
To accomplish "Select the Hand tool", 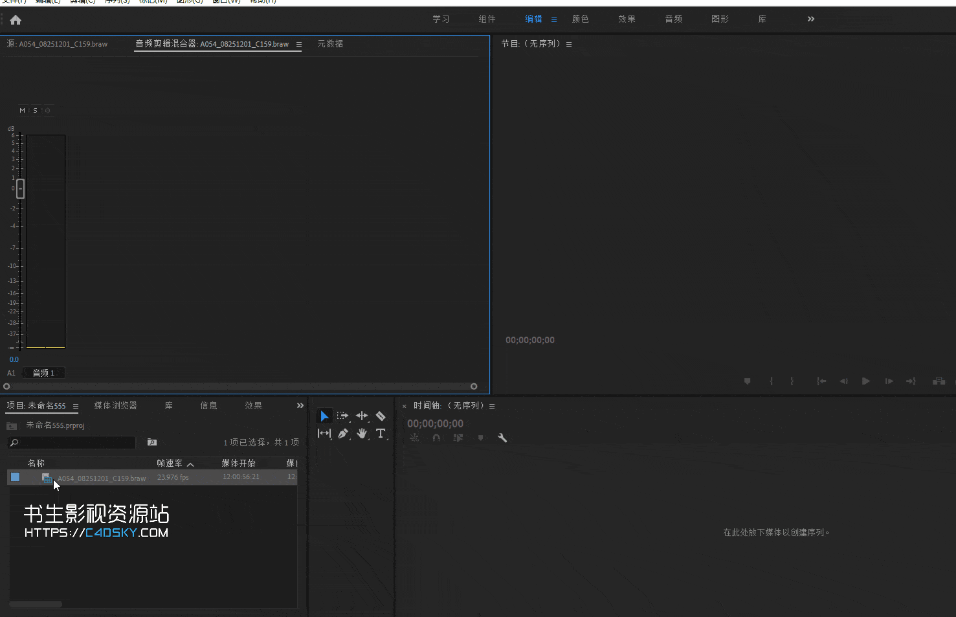I will click(362, 433).
